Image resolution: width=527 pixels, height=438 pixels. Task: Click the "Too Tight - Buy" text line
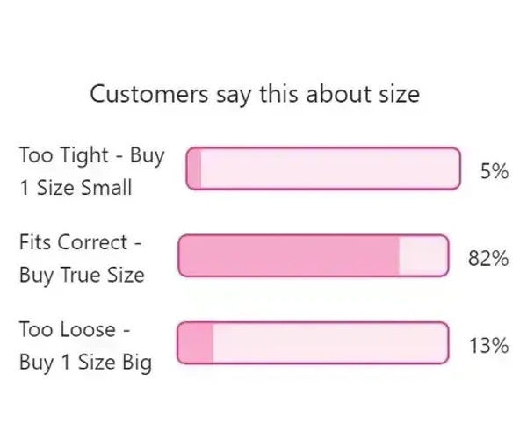pos(91,155)
